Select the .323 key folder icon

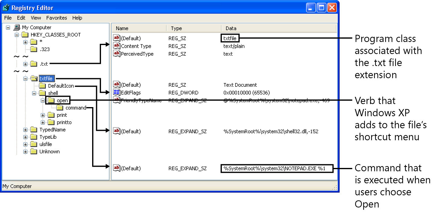point(34,49)
